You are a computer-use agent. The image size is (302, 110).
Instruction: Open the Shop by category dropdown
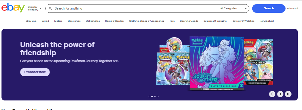pos(34,8)
